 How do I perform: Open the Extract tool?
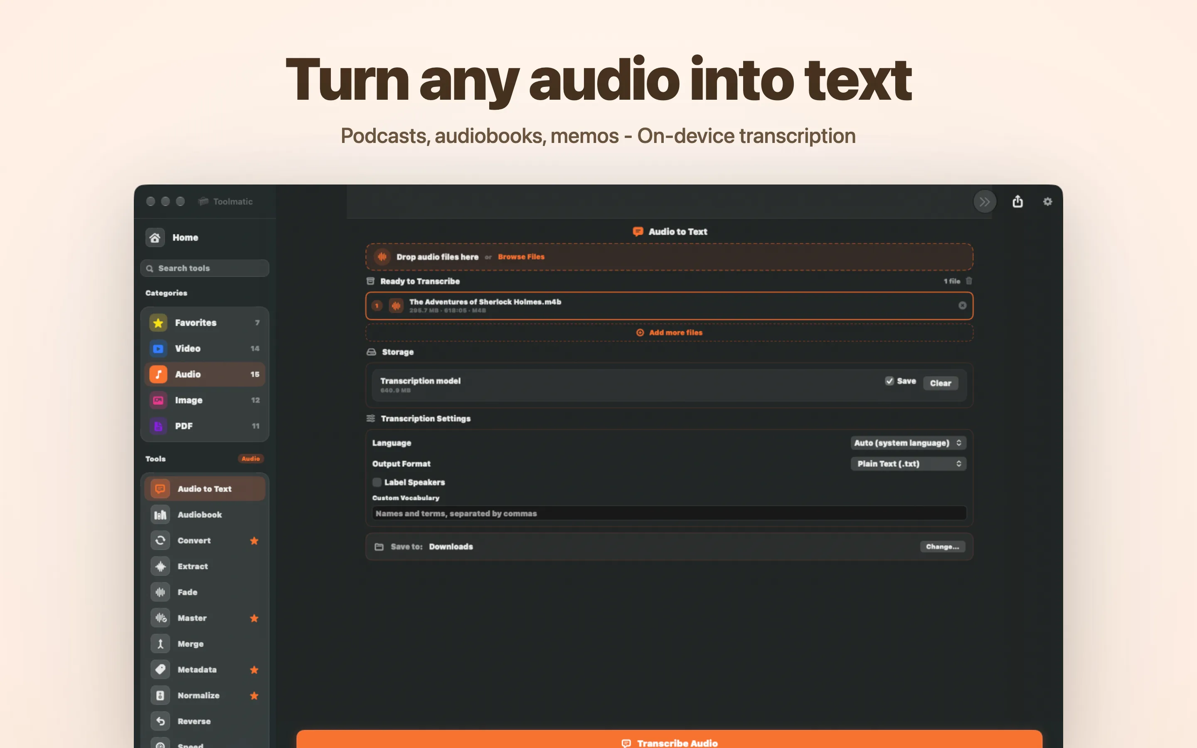(205, 566)
